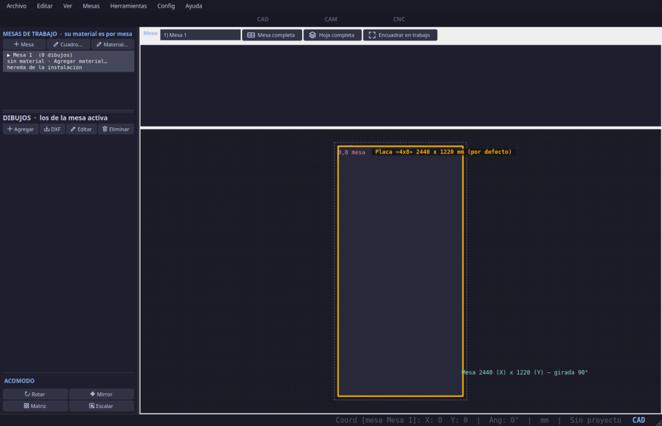
Task: Select the Mesa 1 (0 dibujos) row
Action: (x=69, y=61)
